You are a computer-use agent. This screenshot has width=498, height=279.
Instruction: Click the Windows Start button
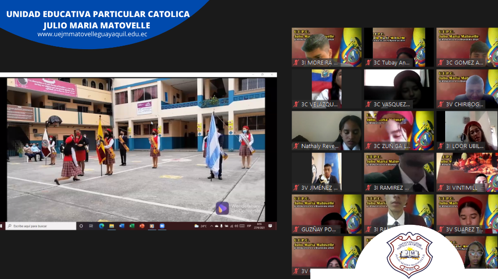pos(1,226)
